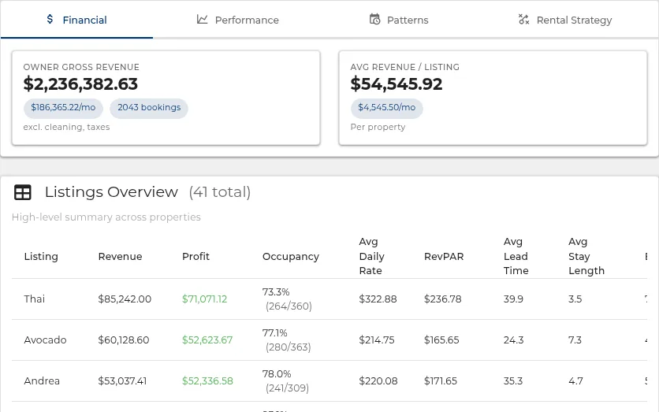Sort by the Profit column header
Image resolution: width=659 pixels, height=412 pixels.
(x=195, y=257)
